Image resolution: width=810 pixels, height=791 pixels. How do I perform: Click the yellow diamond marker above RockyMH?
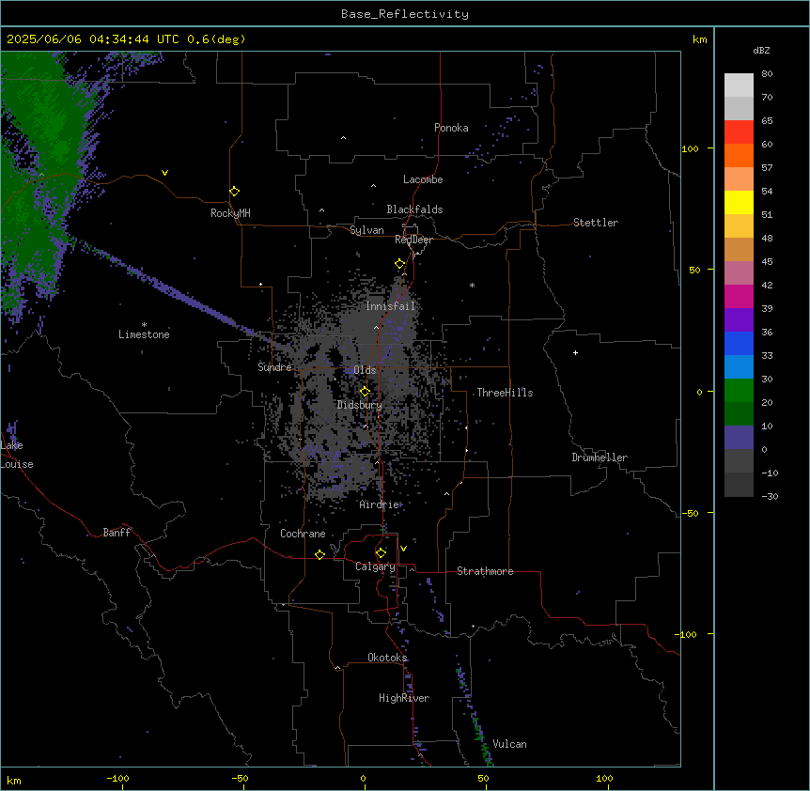234,192
